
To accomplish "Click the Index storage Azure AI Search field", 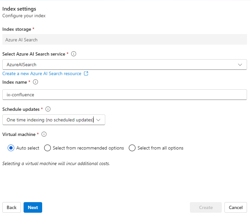I will [x=125, y=40].
